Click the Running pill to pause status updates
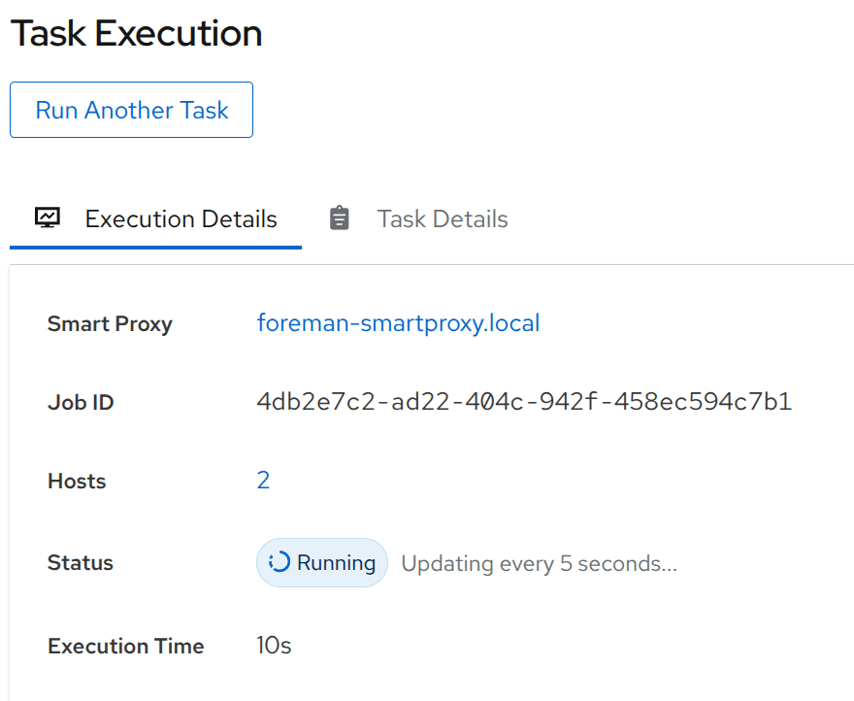The image size is (854, 701). [321, 562]
